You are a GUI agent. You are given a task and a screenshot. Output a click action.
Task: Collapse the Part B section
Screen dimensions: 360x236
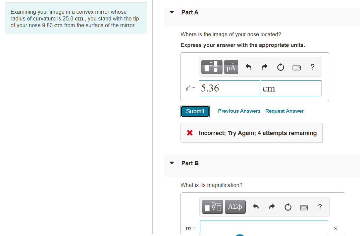click(x=172, y=163)
